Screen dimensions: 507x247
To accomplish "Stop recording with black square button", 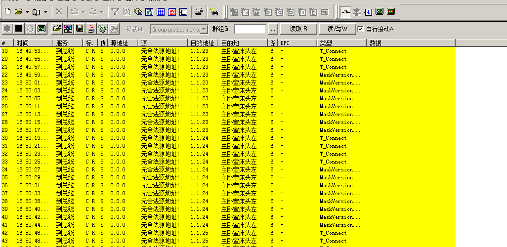I will click(x=18, y=29).
